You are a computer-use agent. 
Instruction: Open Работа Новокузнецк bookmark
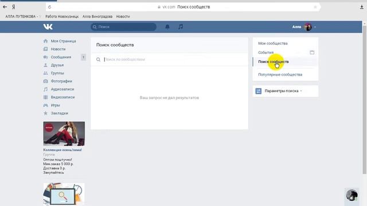coord(62,17)
